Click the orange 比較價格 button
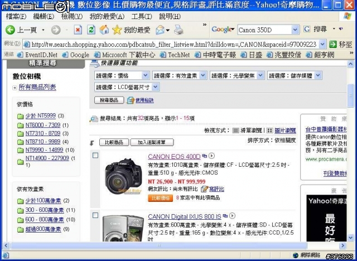This screenshot has height=261, width=357. (161, 198)
